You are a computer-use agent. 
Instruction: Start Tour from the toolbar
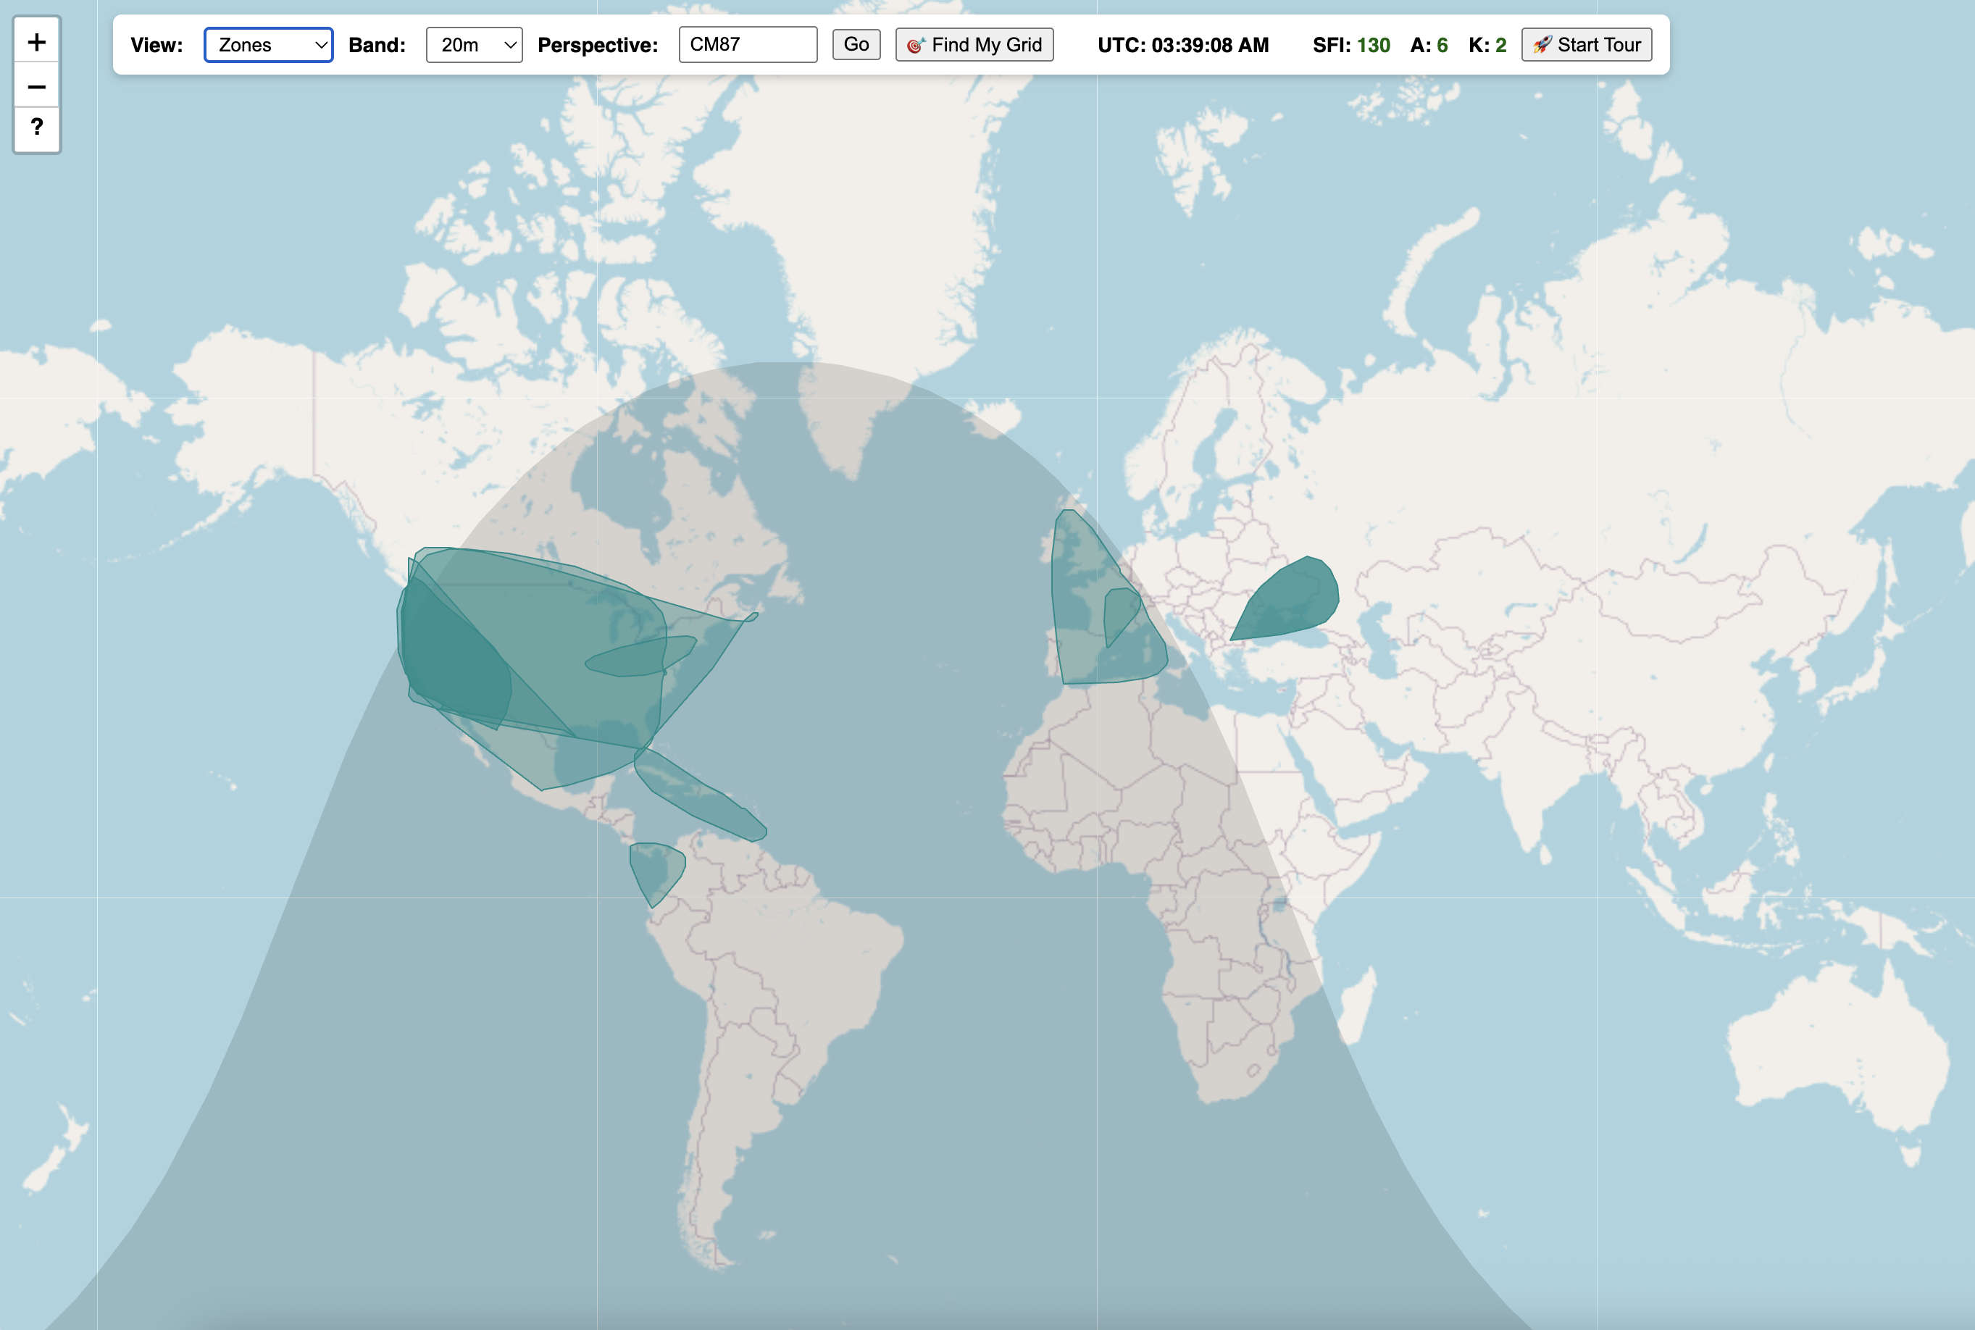1587,45
